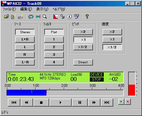Pause playback
The height and width of the screenshot is (116, 142).
[80, 103]
